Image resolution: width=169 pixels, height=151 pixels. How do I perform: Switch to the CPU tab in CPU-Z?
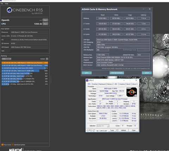pyautogui.click(x=89, y=84)
